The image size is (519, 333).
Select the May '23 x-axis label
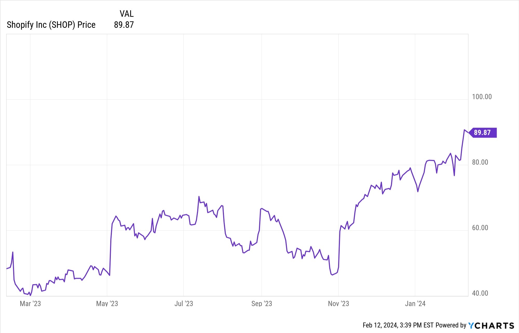pos(107,304)
